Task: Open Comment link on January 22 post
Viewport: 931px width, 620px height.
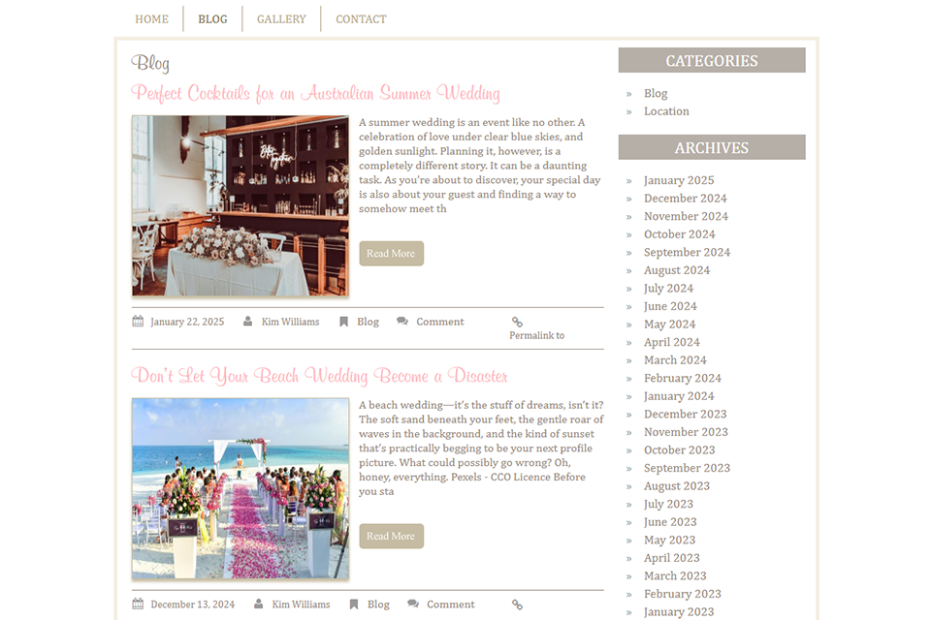Action: point(440,322)
